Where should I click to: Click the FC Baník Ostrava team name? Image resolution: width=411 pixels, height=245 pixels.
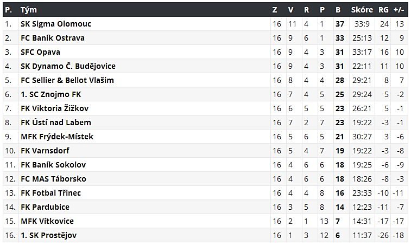pyautogui.click(x=53, y=38)
